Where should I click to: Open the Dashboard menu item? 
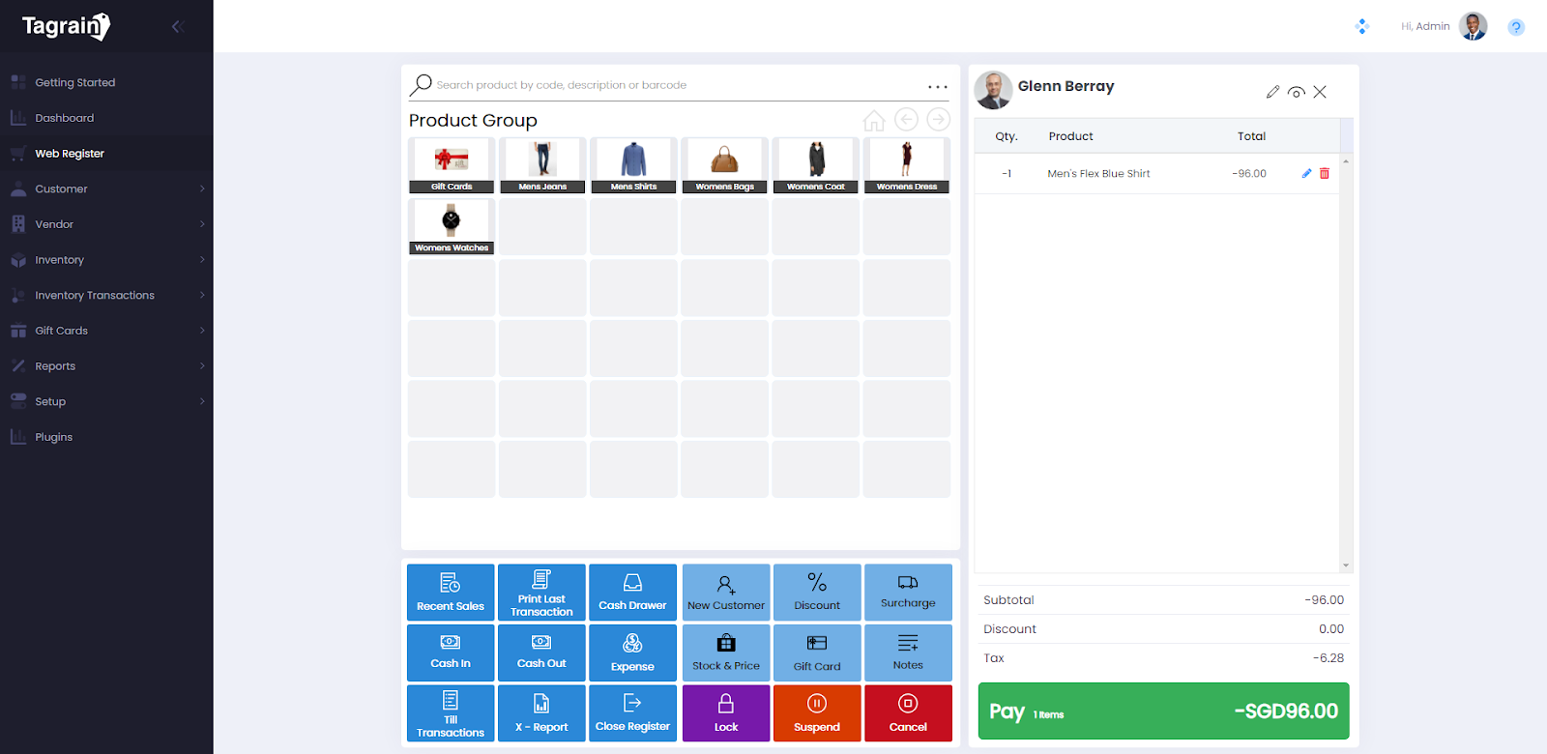65,118
